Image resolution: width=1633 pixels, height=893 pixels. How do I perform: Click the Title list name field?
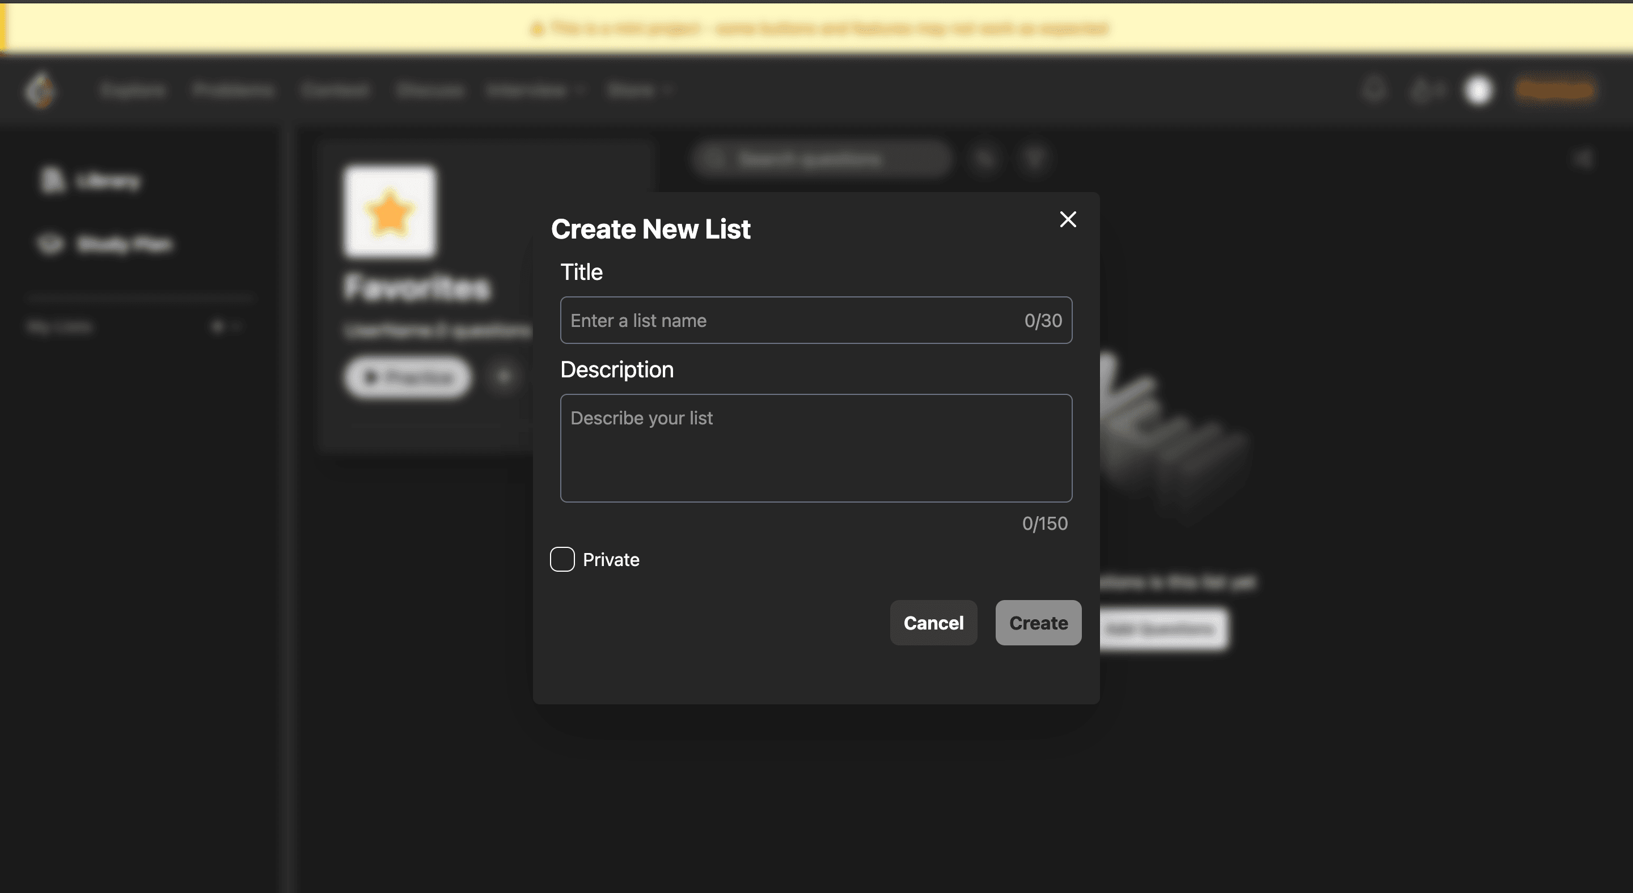(816, 321)
